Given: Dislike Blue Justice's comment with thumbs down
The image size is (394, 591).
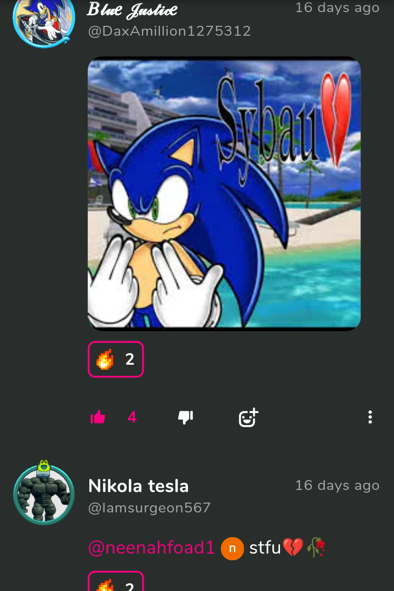Looking at the screenshot, I should coord(185,417).
